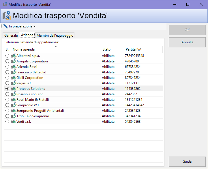Image resolution: width=208 pixels, height=169 pixels.
Task: Sort by the Nome azienda column header
Action: [56, 49]
